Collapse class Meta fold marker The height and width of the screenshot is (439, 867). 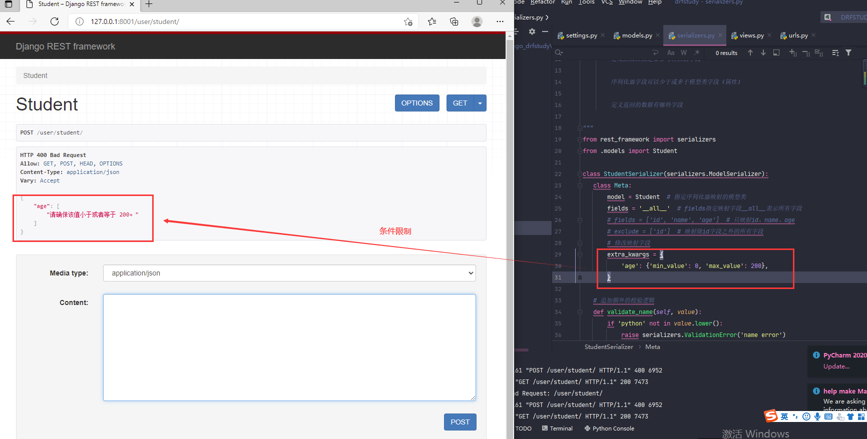coord(580,185)
